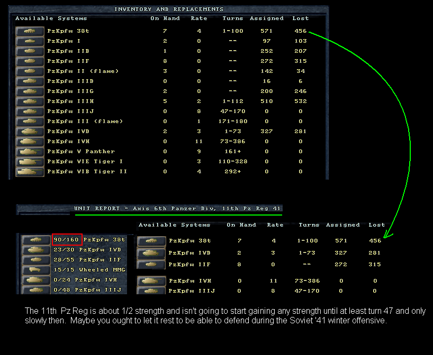Click the top Available Systems column header
The height and width of the screenshot is (355, 433).
click(51, 18)
